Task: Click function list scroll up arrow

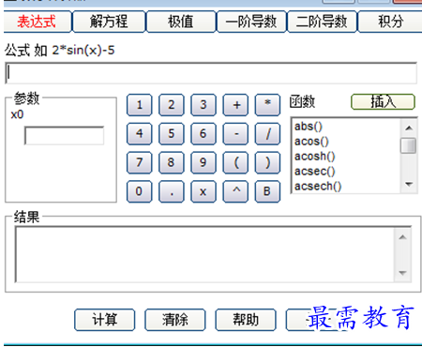Action: coord(409,128)
